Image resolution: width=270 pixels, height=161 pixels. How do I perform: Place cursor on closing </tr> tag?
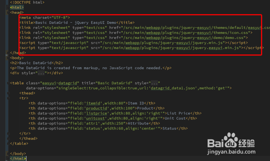(x=25, y=133)
